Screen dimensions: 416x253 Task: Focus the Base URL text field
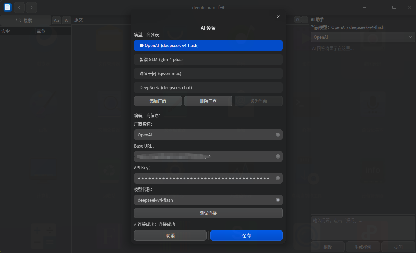coord(208,156)
